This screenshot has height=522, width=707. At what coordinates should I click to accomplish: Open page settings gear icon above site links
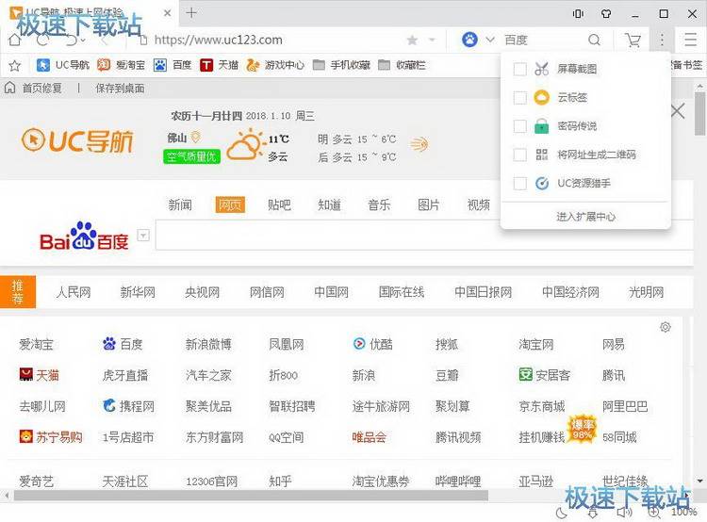(x=666, y=327)
